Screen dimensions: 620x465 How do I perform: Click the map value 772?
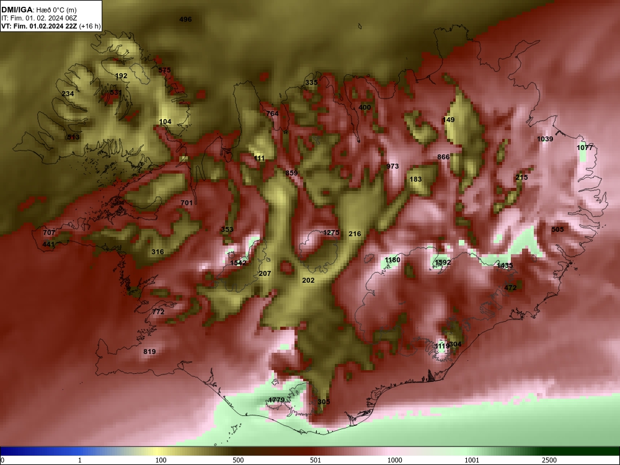(x=159, y=312)
